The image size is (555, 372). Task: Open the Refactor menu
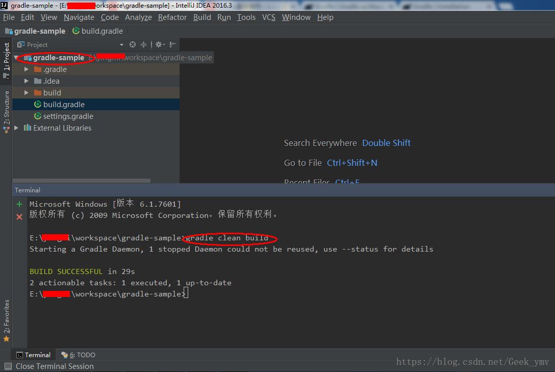coord(172,17)
